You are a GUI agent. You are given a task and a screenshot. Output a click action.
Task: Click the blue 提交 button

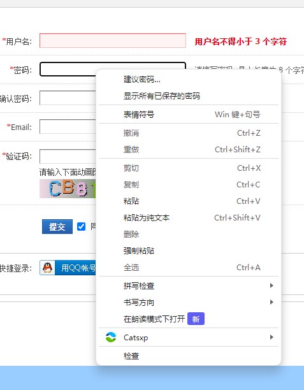(x=57, y=227)
